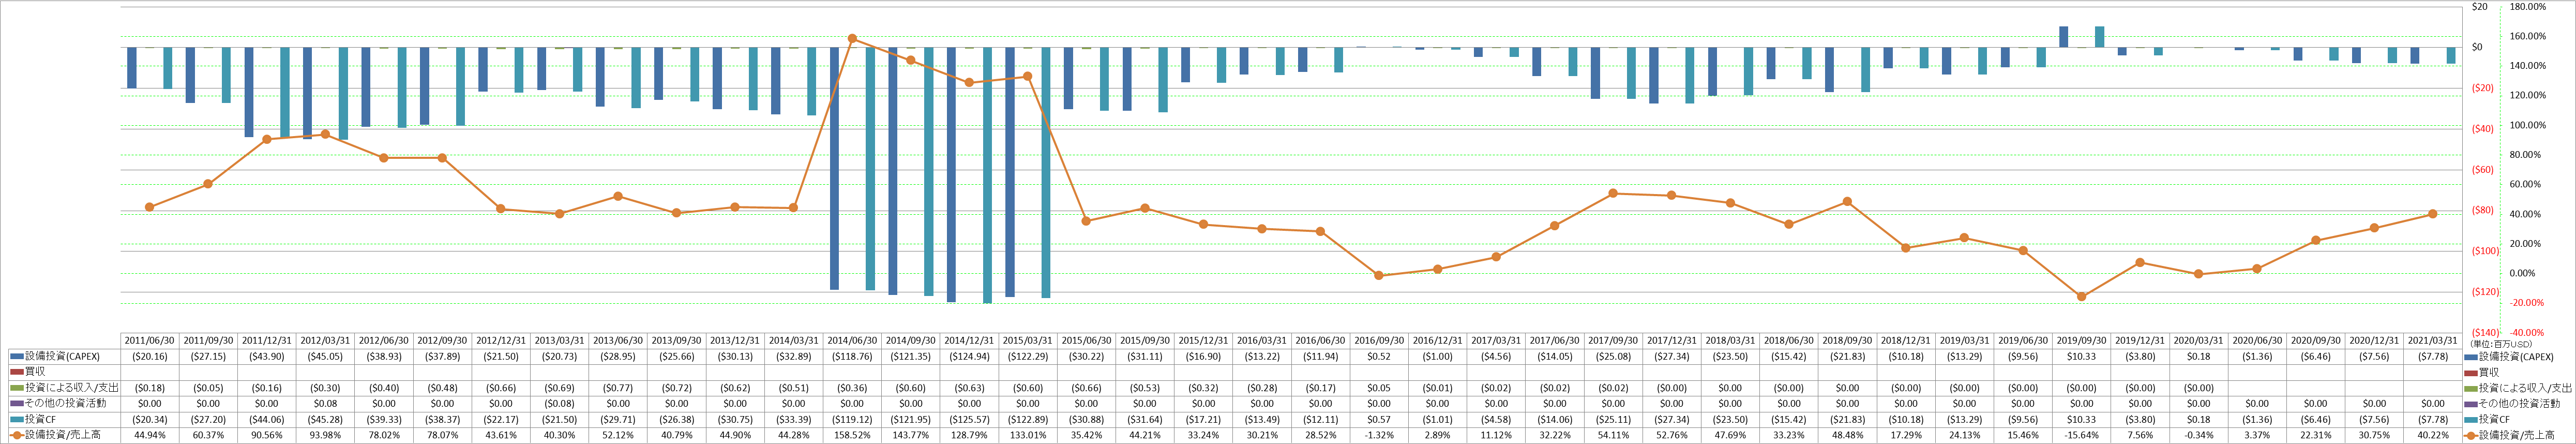Click the 54.11% cell under 2017/09/30
Image resolution: width=2576 pixels, height=444 pixels.
point(1613,435)
